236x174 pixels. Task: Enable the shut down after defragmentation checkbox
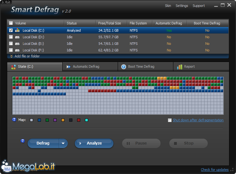170,120
